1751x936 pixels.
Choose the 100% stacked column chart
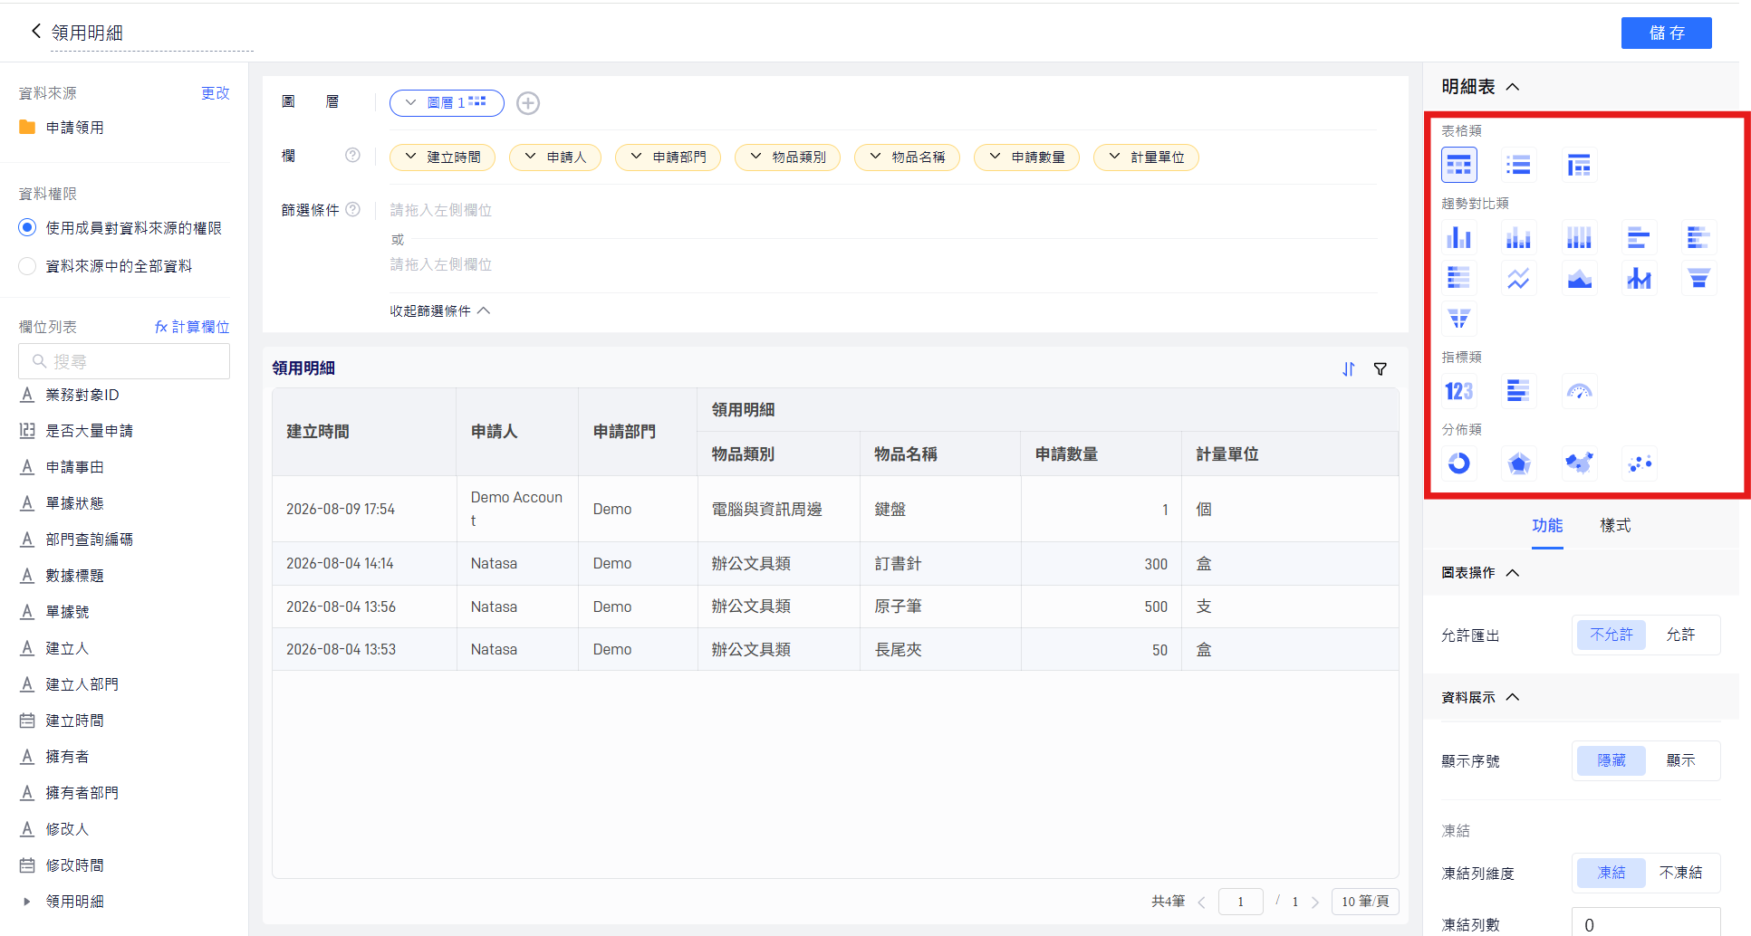click(1579, 238)
